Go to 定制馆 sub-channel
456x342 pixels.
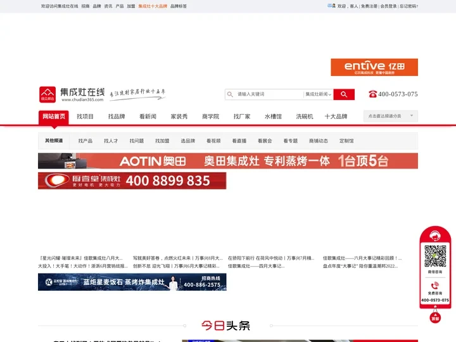(x=346, y=141)
